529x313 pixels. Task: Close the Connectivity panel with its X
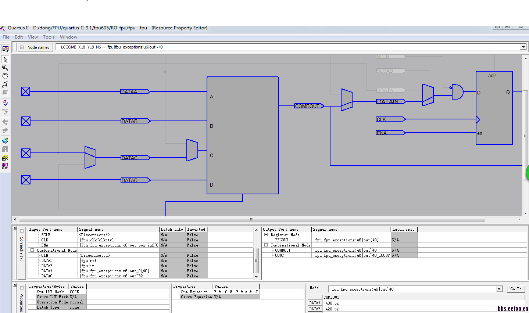[x=15, y=228]
